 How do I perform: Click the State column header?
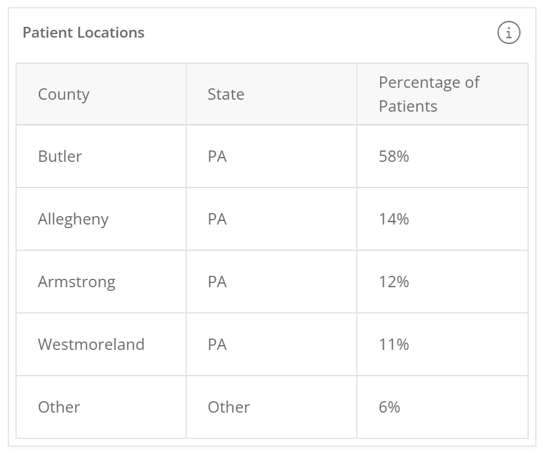click(x=226, y=94)
